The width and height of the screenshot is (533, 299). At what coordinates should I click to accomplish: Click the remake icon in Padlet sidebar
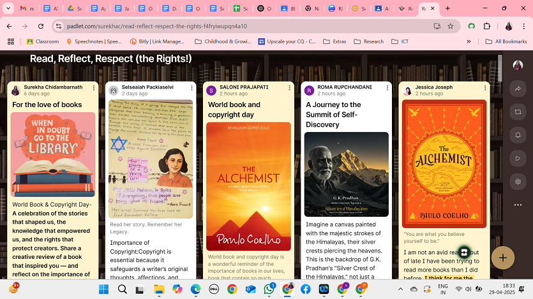pos(517,112)
